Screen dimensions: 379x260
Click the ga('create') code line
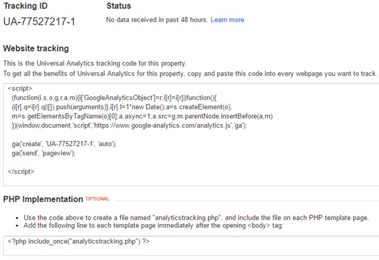(x=64, y=144)
